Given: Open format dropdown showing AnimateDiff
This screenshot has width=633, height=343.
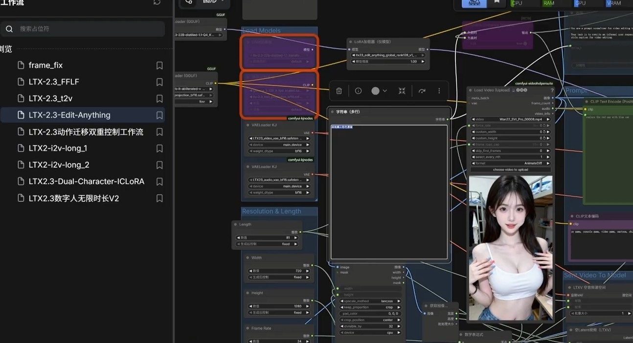Looking at the screenshot, I should (511, 163).
